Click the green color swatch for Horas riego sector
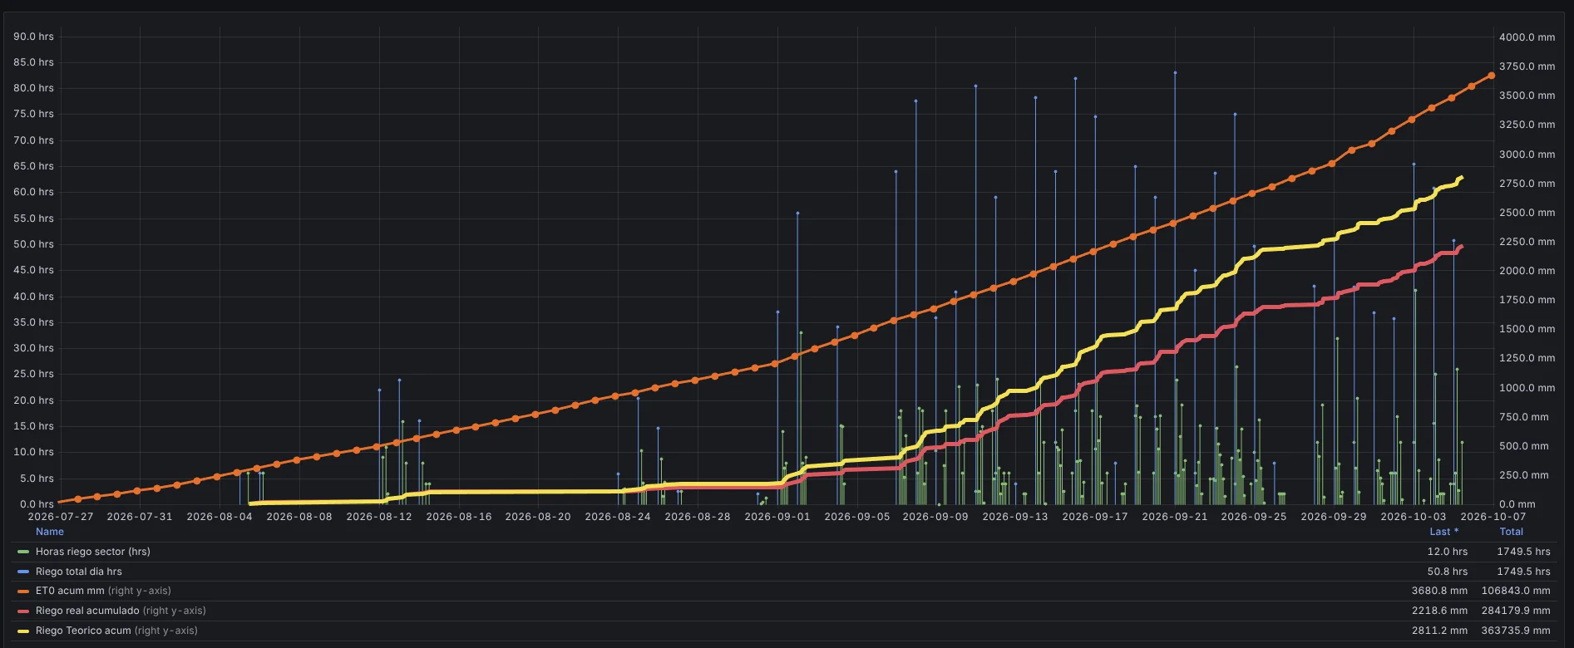This screenshot has height=648, width=1574. coord(23,552)
